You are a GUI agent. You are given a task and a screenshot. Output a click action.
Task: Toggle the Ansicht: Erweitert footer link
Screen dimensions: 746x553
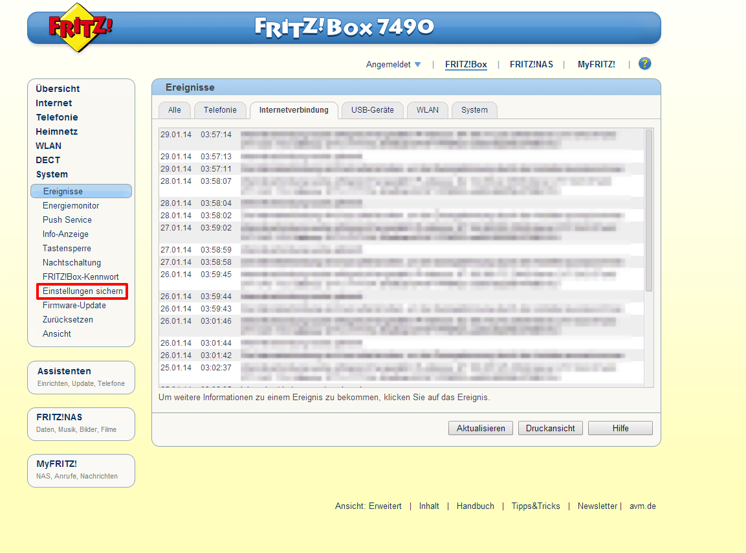click(368, 506)
